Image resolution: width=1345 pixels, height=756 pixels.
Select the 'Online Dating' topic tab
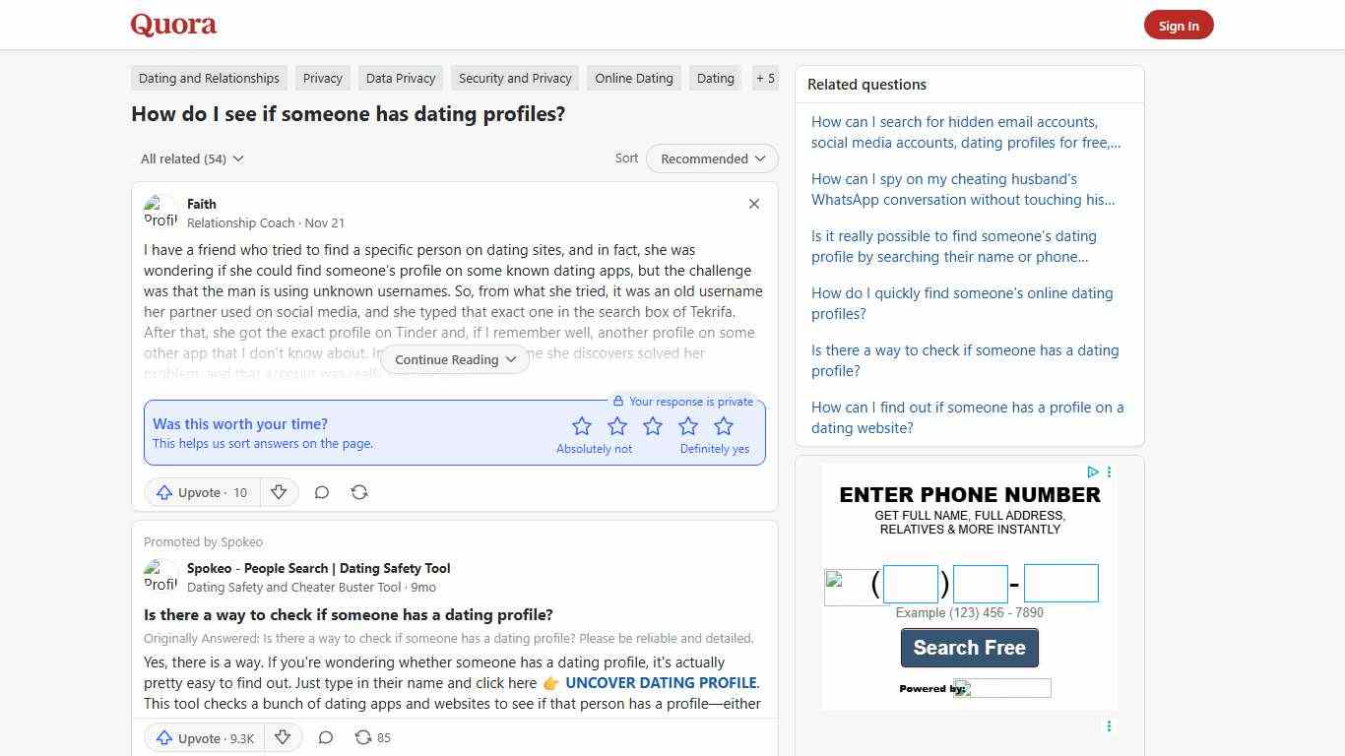(x=633, y=78)
